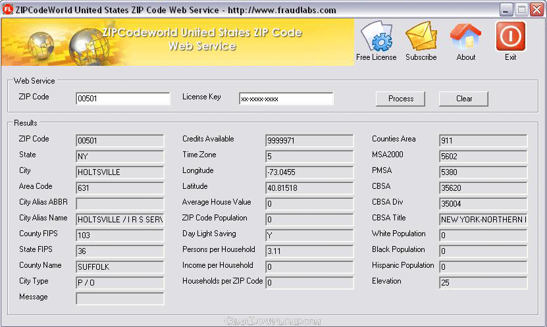
Task: Click the County Name field SUFFOLK
Action: coord(120,266)
